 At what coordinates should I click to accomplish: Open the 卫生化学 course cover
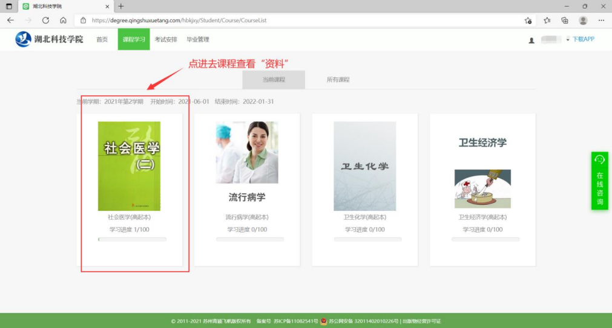[364, 166]
